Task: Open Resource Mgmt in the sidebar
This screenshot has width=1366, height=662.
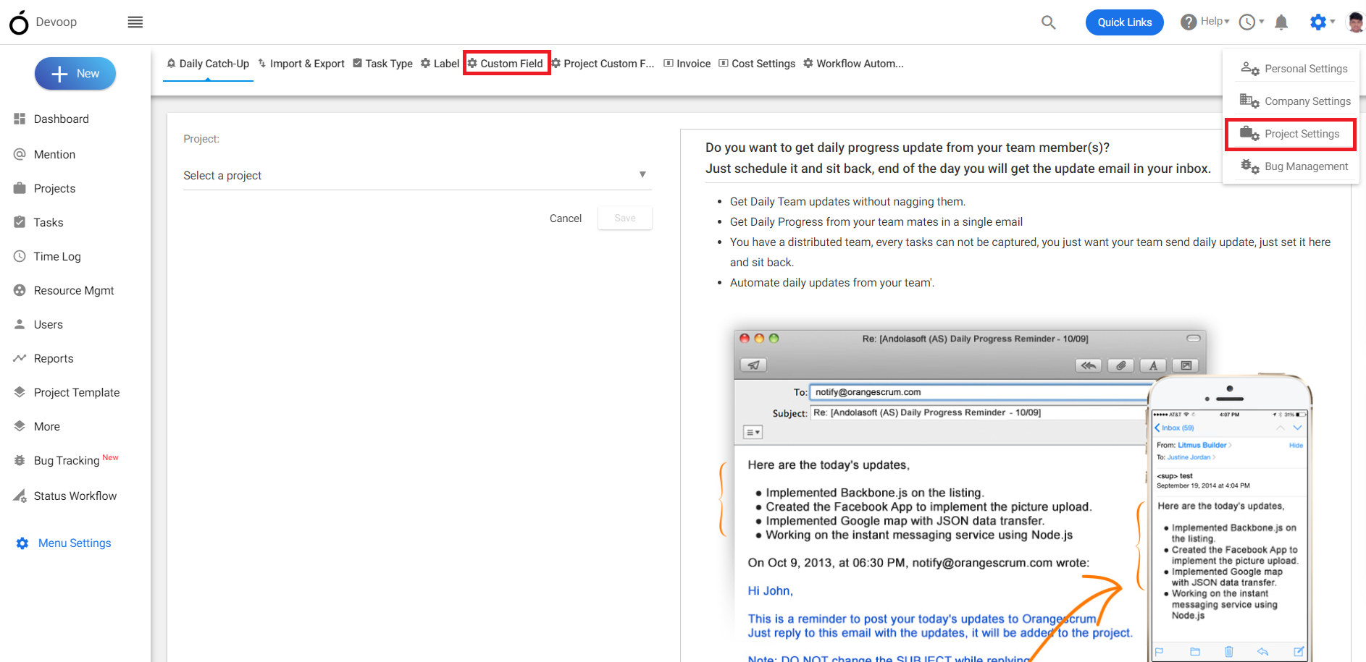Action: (x=74, y=290)
